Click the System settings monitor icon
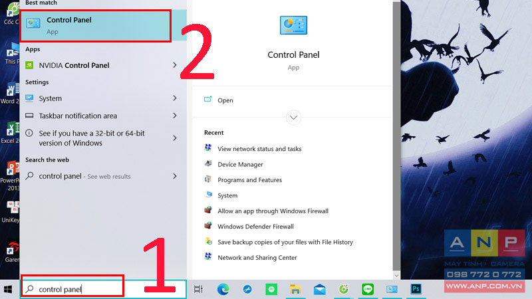 [x=29, y=98]
